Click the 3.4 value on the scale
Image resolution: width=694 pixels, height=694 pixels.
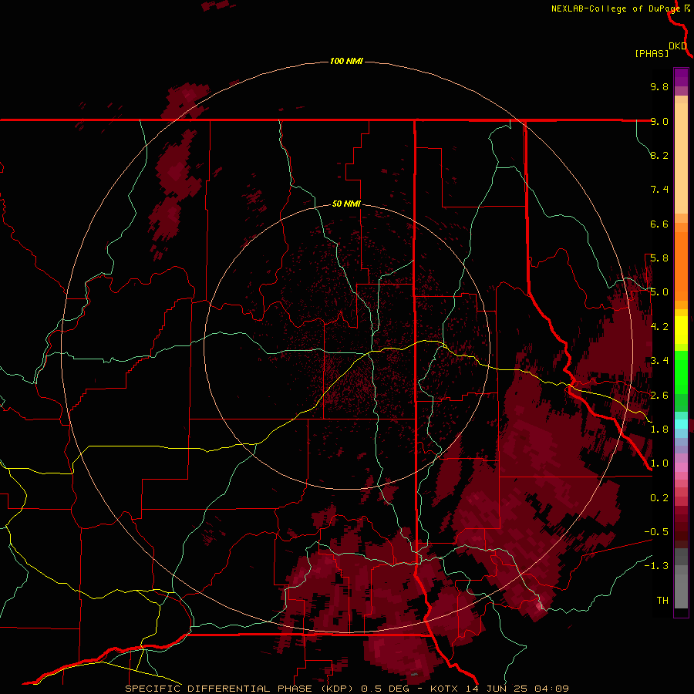tap(659, 361)
